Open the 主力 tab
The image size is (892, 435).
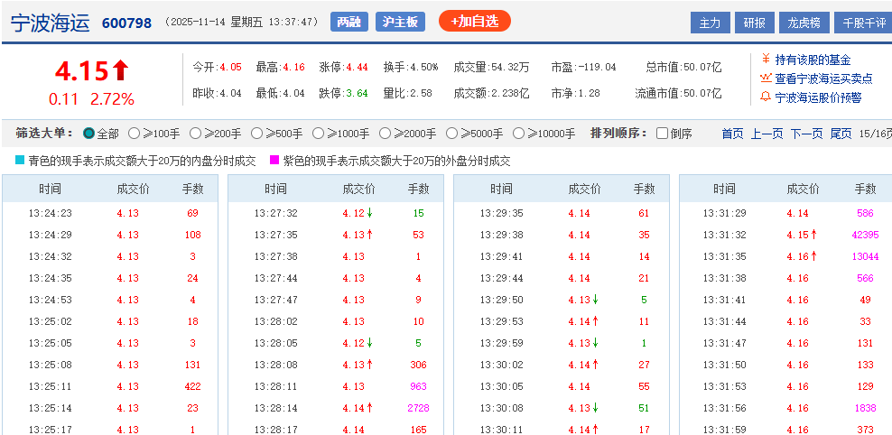pyautogui.click(x=710, y=23)
